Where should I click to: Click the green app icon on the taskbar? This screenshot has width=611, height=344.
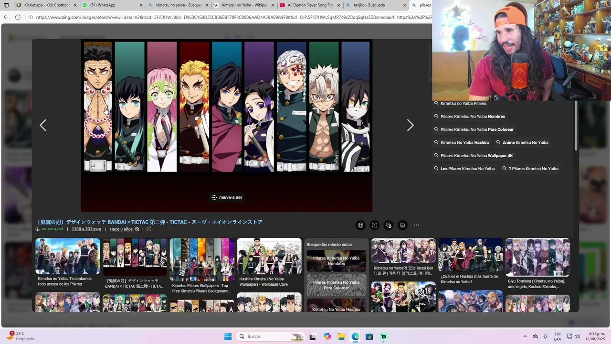click(383, 336)
